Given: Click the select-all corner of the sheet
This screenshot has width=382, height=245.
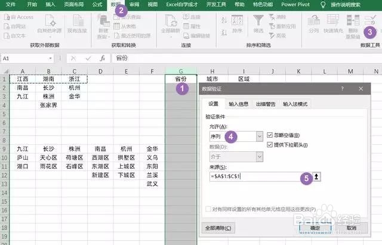Looking at the screenshot, I should 5,72.
